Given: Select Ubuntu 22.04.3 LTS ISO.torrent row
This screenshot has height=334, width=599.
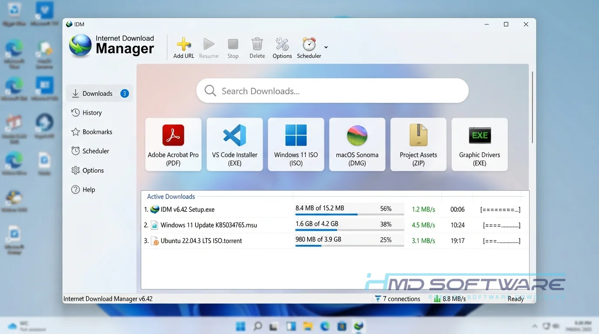Looking at the screenshot, I should [335, 240].
